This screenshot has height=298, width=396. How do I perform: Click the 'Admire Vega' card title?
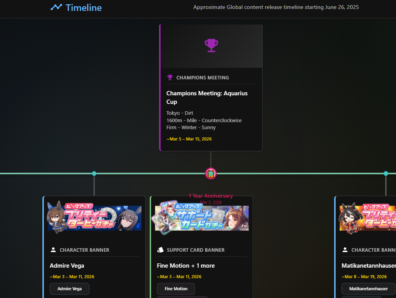coord(67,266)
